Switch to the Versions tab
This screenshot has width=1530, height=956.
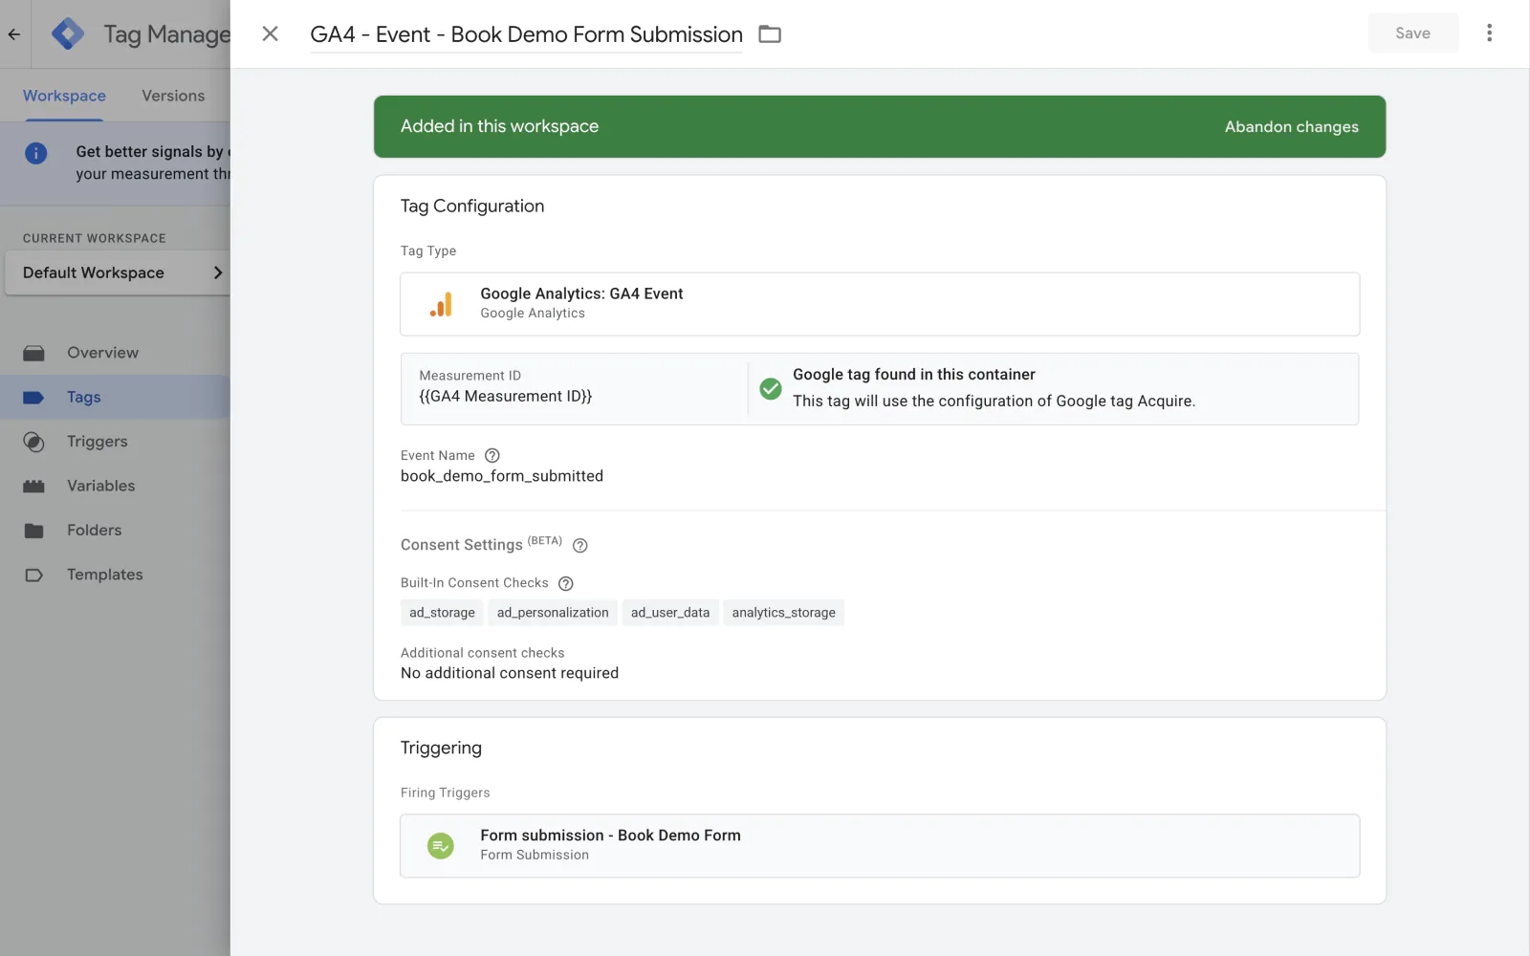(x=173, y=97)
